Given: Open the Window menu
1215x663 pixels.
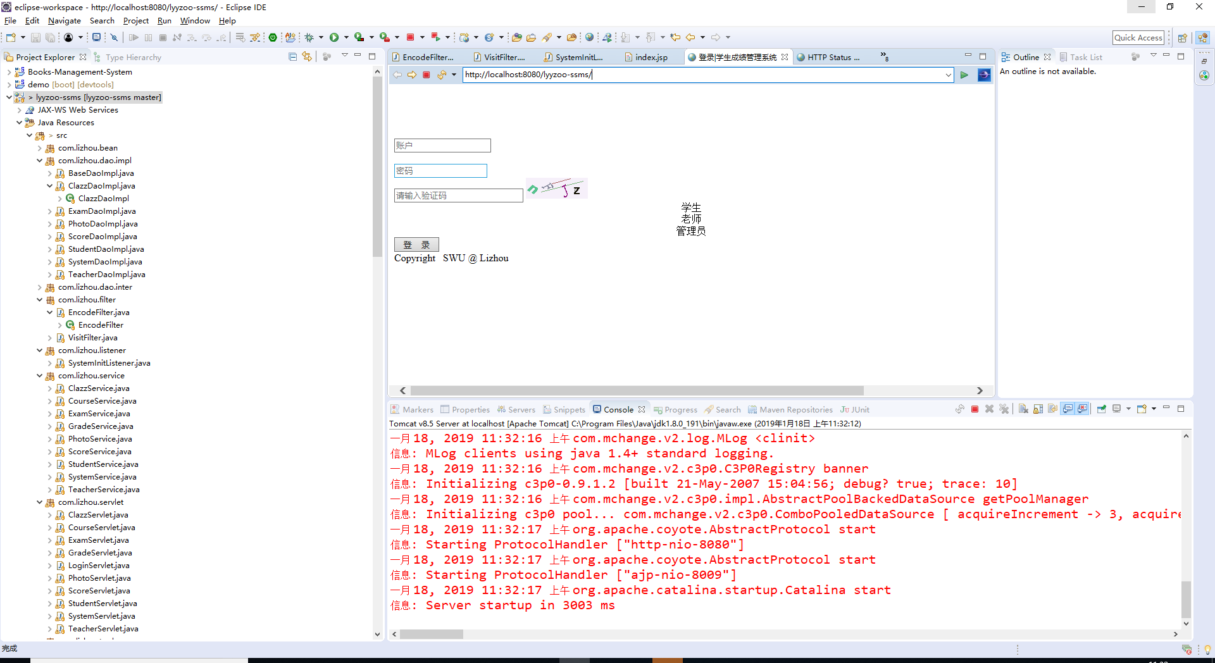Looking at the screenshot, I should (x=194, y=20).
